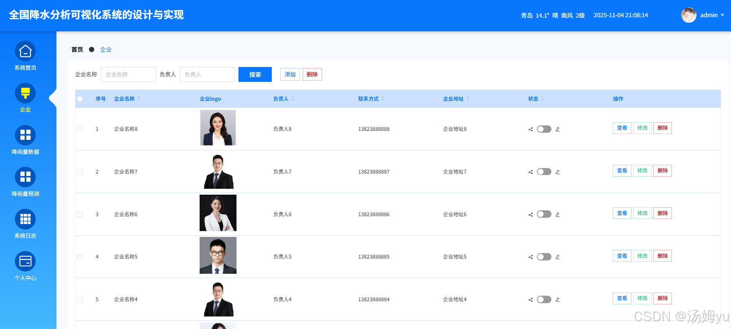Click the 企业 breadcrumb link
The height and width of the screenshot is (329, 731).
pos(106,49)
